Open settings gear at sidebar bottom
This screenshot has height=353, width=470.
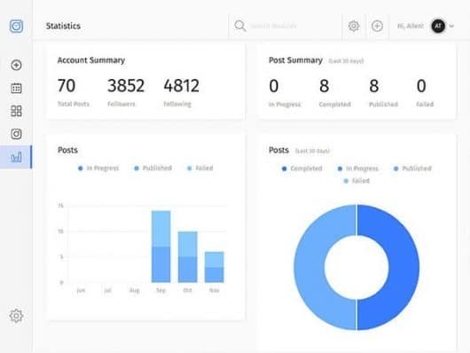pos(16,316)
